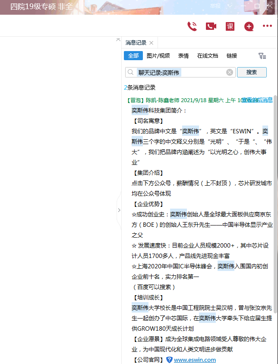The height and width of the screenshot is (364, 278).
Task: Open the title bar dropdown arrow
Action: (230, 6)
